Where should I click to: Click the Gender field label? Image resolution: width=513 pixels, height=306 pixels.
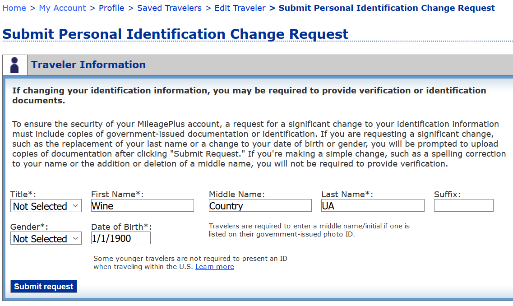[x=29, y=227]
